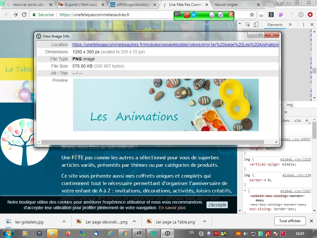Screen dimensions: 317x238
Task: Open the DevTools three-dot options menu
Action: [303, 25]
